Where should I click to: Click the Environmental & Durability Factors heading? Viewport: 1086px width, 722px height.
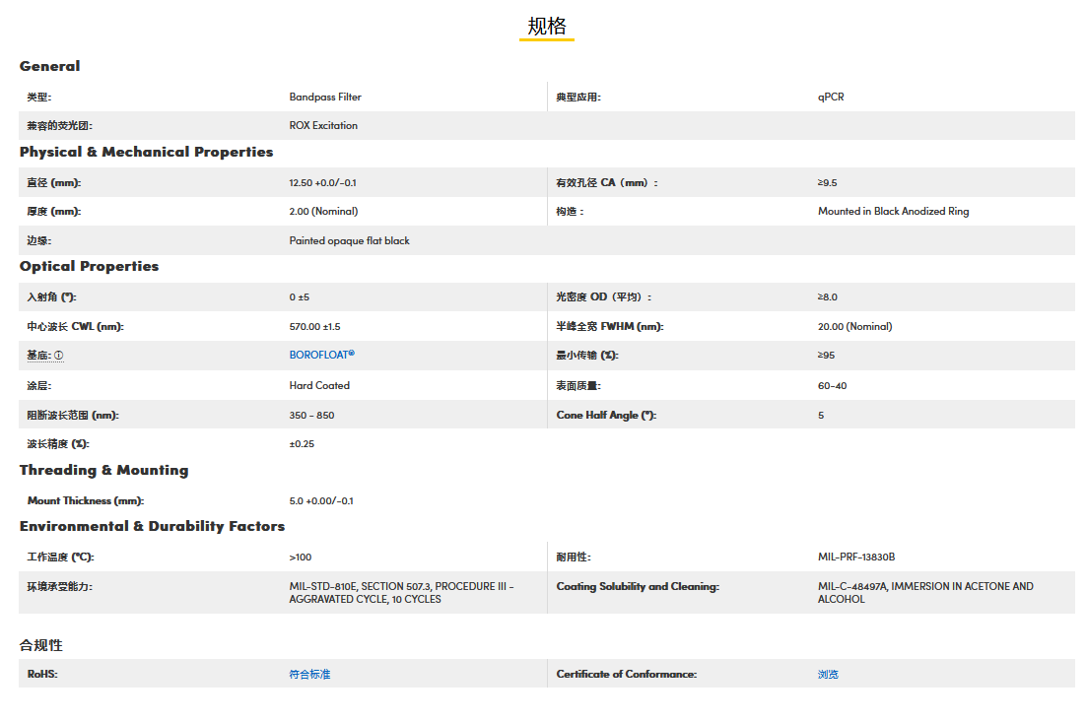click(x=152, y=526)
